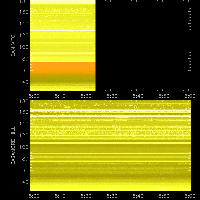This screenshot has height=200, width=200.
Task: Click the 15:50 time label under the SAGAMORE HILL plot
Action: coord(163,196)
